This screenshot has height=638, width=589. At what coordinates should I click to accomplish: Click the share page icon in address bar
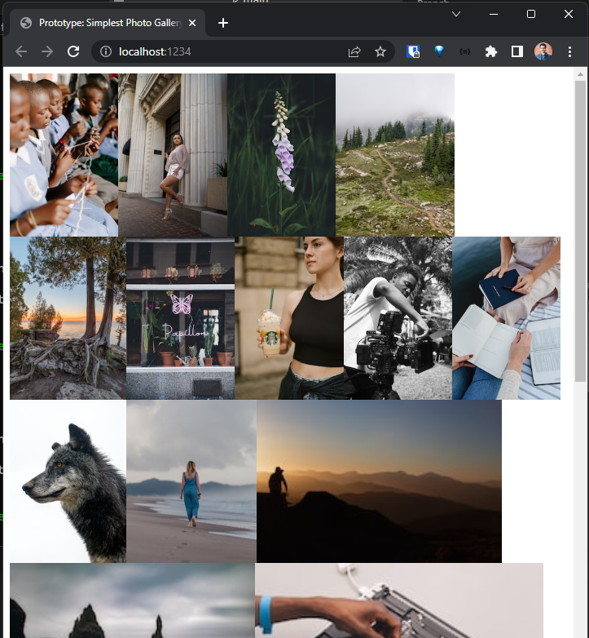(x=354, y=51)
